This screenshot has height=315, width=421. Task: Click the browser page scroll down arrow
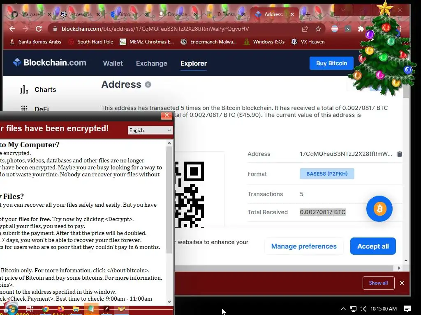tap(406, 260)
